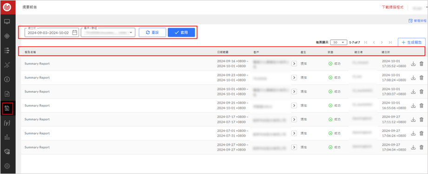
Task: Select Summary Report created at 17:35:52
Action: pos(37,63)
